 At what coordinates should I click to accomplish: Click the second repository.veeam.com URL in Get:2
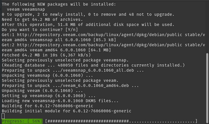coord(100,45)
